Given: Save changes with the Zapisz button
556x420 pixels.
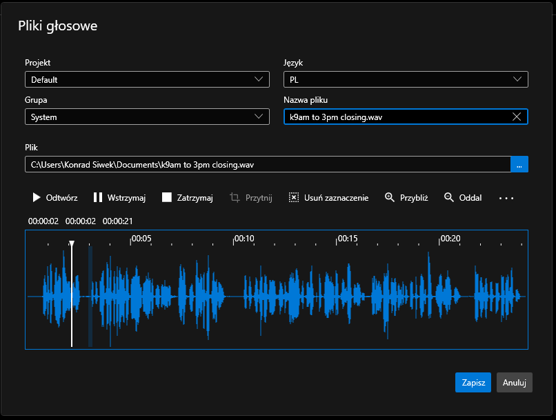Looking at the screenshot, I should click(473, 383).
